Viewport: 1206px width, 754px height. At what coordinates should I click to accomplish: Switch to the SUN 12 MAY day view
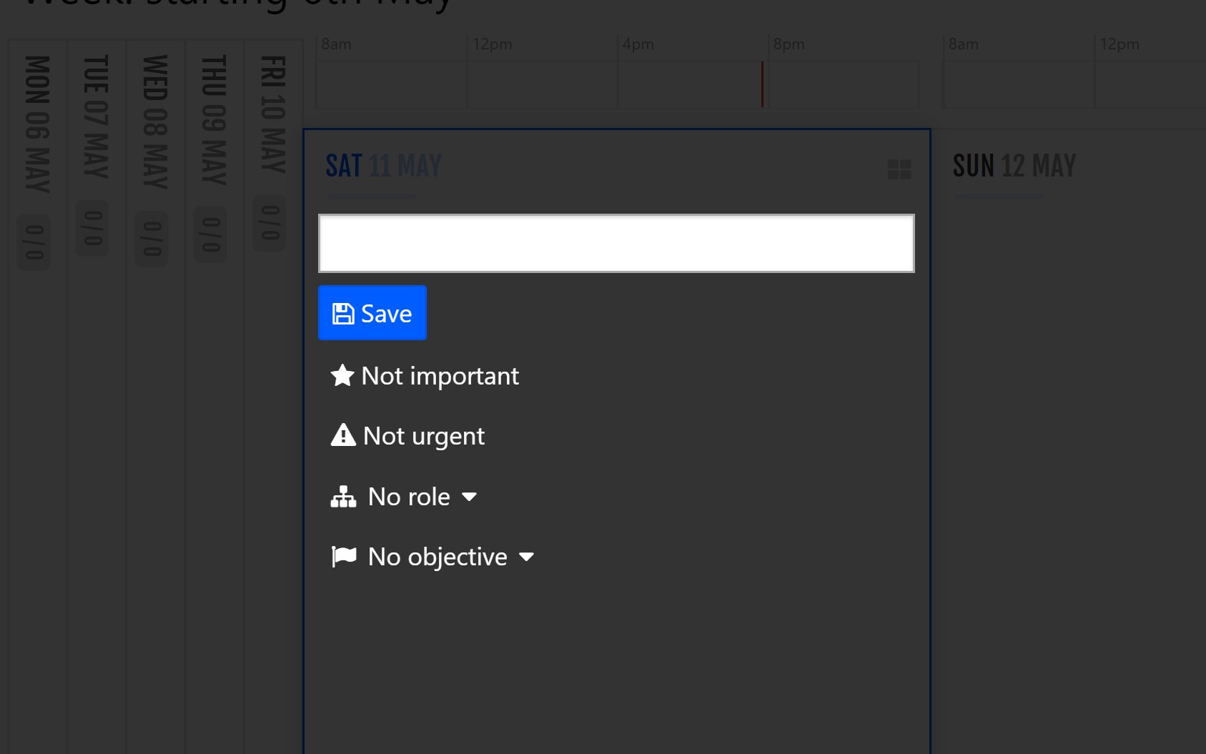point(1014,165)
